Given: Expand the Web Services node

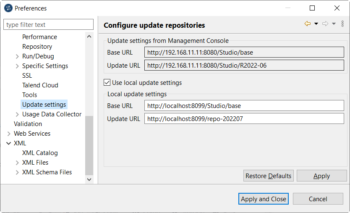Looking at the screenshot, I should (9, 134).
